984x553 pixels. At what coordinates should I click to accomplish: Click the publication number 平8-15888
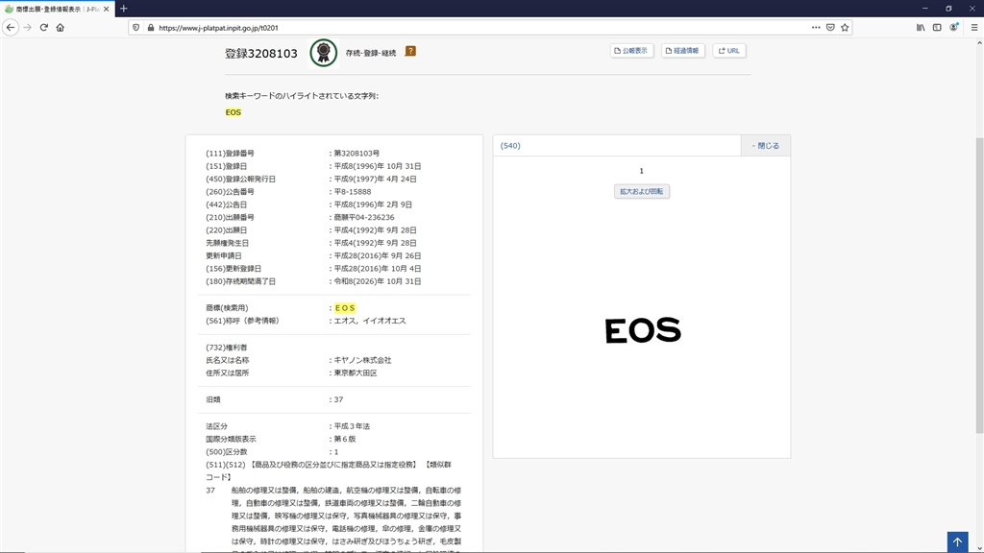pos(352,191)
